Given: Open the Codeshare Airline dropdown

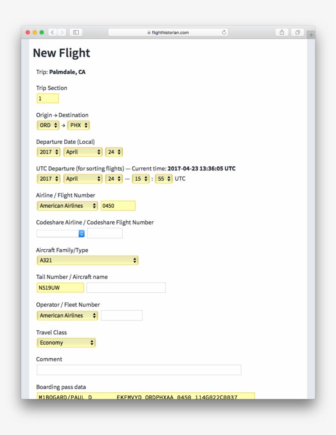Looking at the screenshot, I should [x=60, y=233].
